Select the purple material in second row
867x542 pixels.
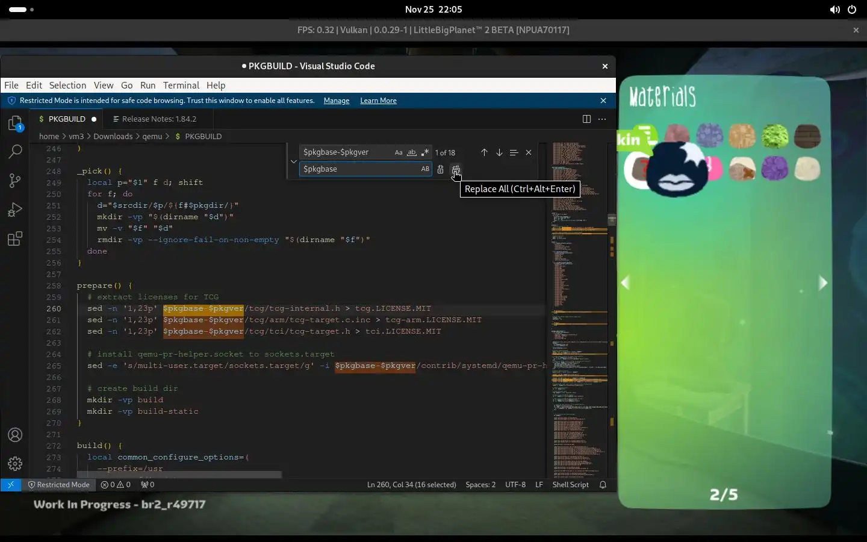[774, 169]
